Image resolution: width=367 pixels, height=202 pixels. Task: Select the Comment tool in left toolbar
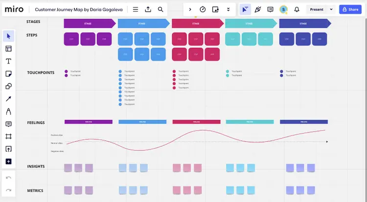tap(9, 124)
